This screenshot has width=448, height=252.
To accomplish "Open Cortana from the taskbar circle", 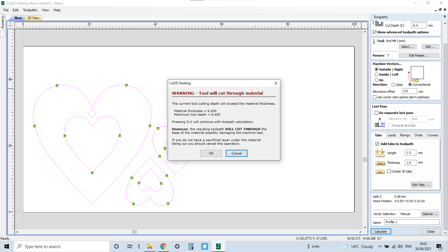I will (116, 246).
